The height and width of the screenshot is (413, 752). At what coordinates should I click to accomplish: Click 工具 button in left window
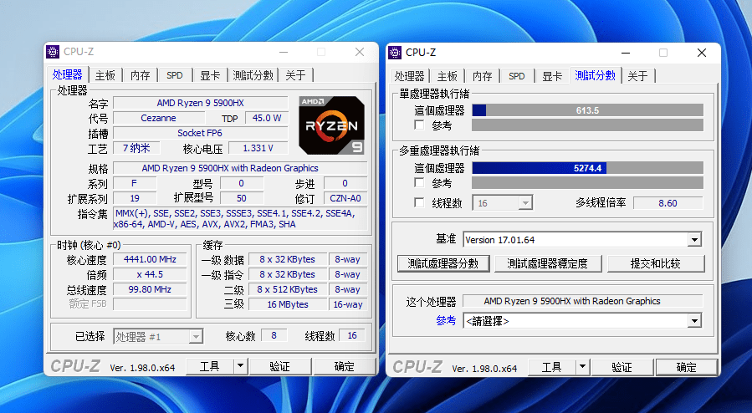click(210, 366)
